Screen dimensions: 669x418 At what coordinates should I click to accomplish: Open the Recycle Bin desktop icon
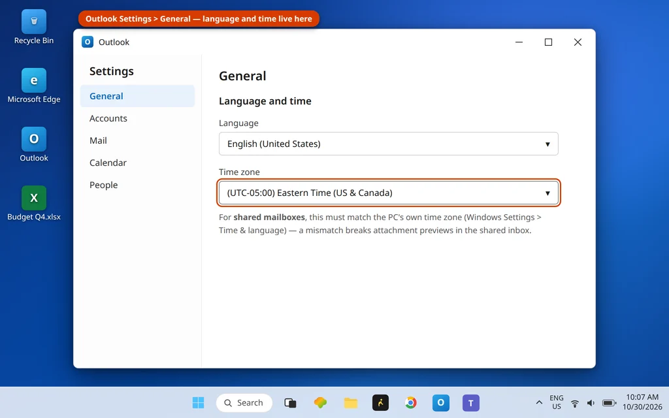pyautogui.click(x=34, y=27)
